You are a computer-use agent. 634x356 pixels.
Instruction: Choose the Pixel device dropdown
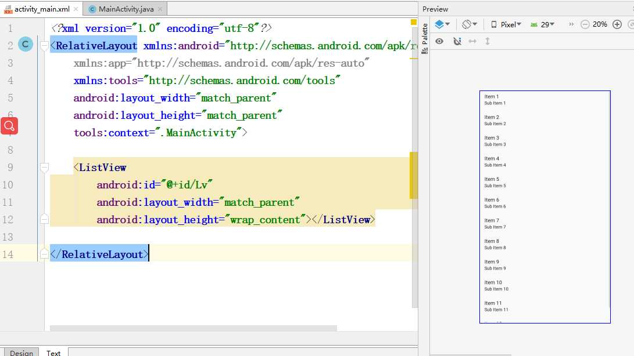(506, 24)
